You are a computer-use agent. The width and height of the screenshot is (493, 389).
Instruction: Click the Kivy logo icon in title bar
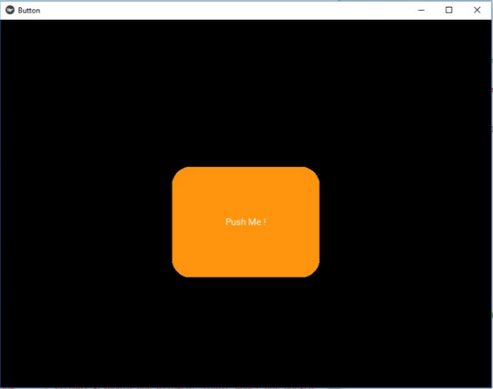click(10, 10)
